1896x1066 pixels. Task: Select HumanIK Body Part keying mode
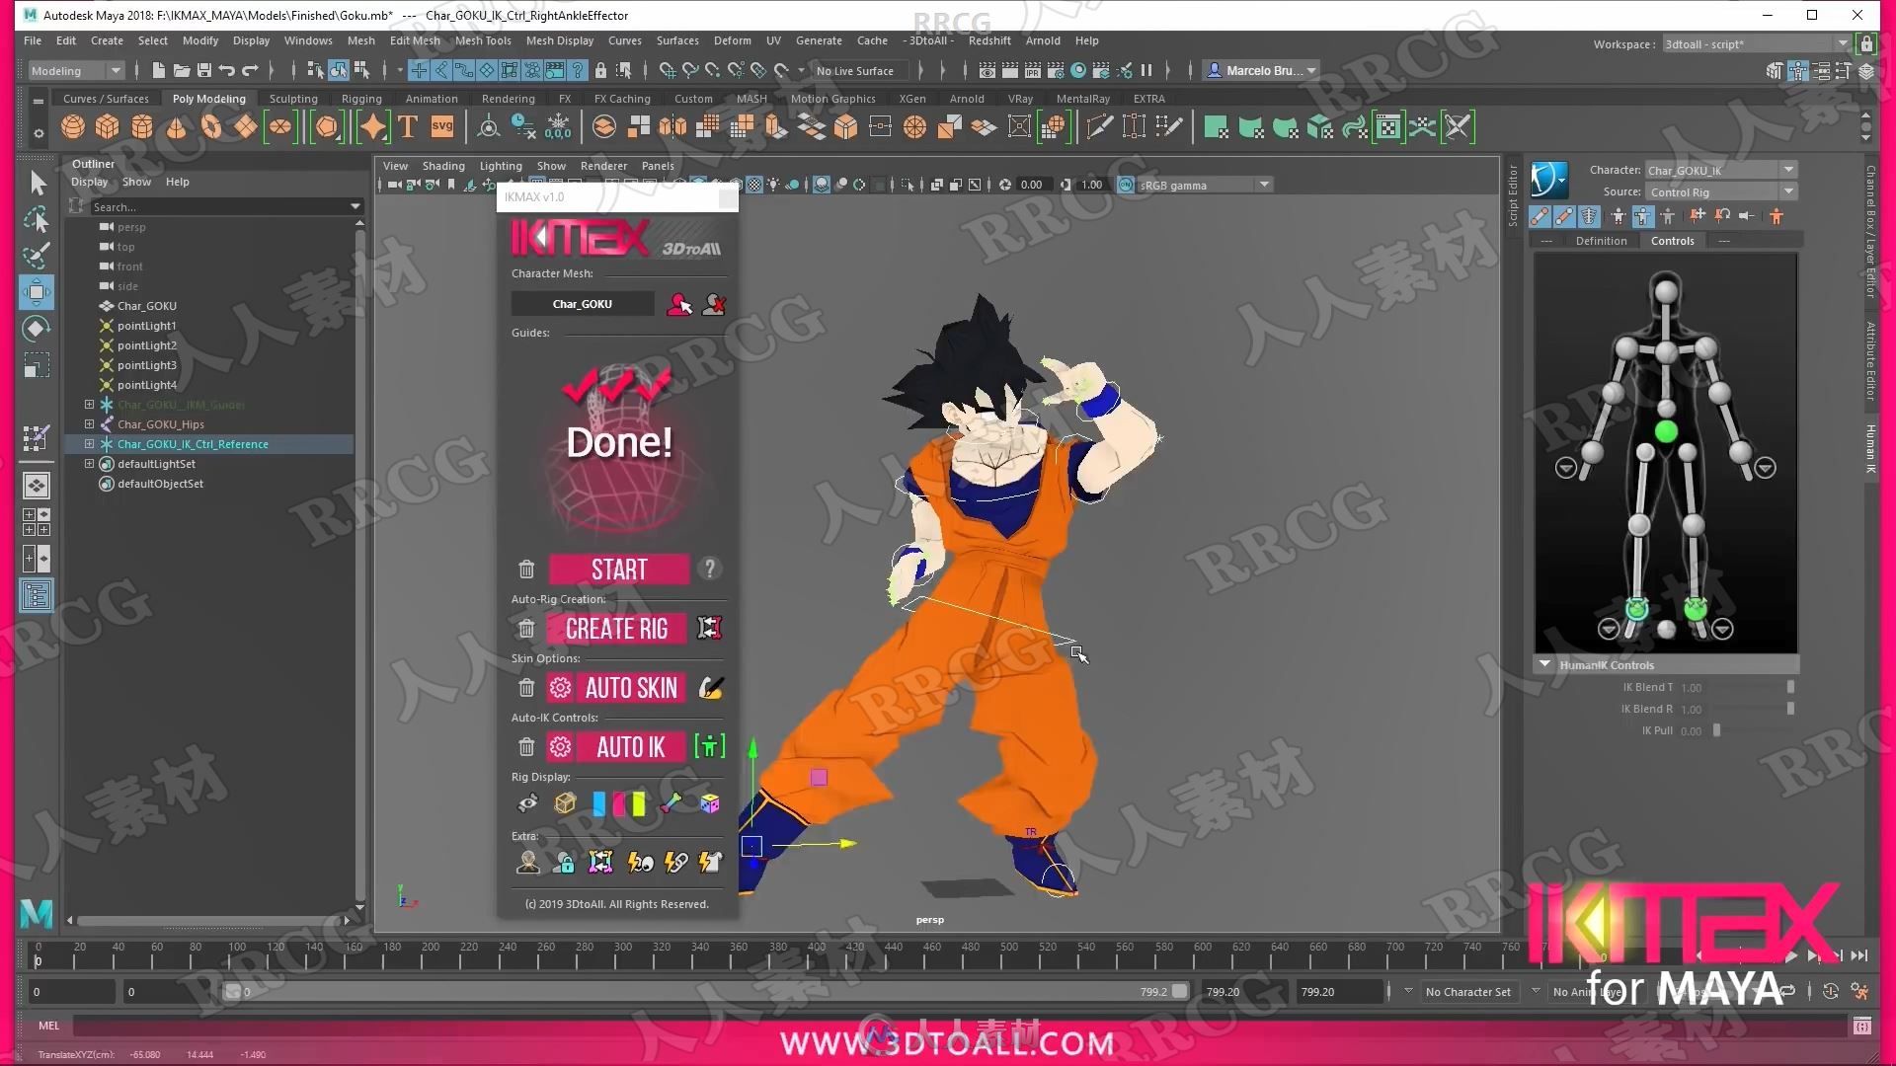1643,216
